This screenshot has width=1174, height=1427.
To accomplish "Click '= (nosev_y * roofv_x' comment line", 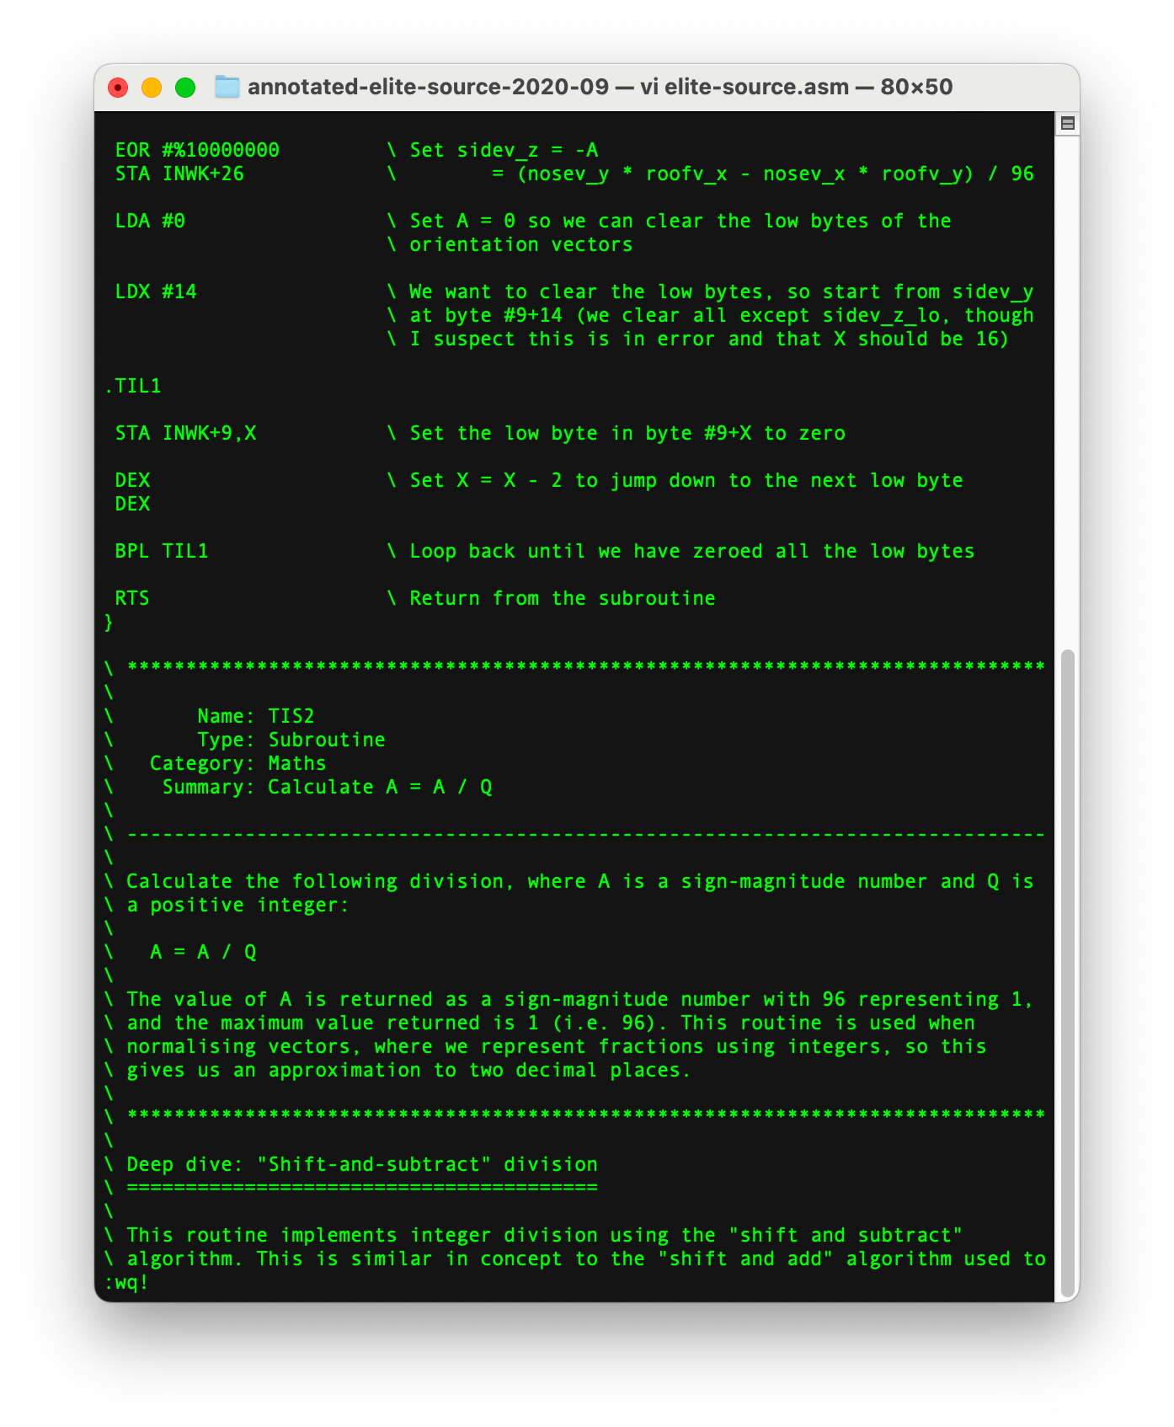I will tap(763, 174).
